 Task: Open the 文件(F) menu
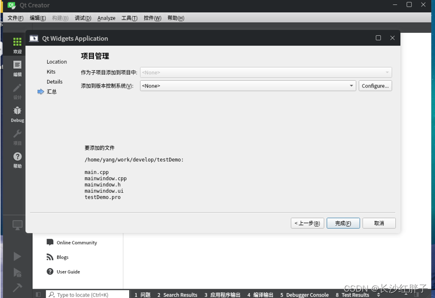[16, 18]
